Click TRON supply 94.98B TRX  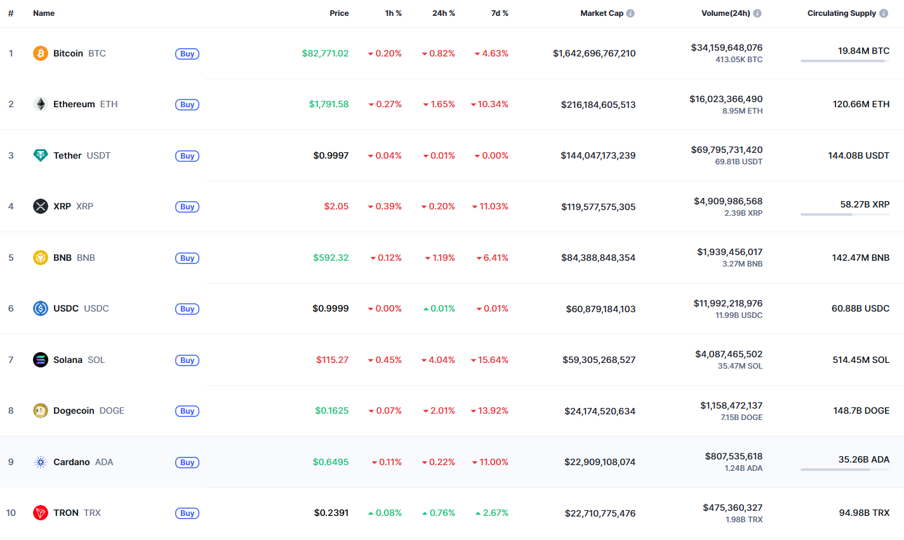864,513
